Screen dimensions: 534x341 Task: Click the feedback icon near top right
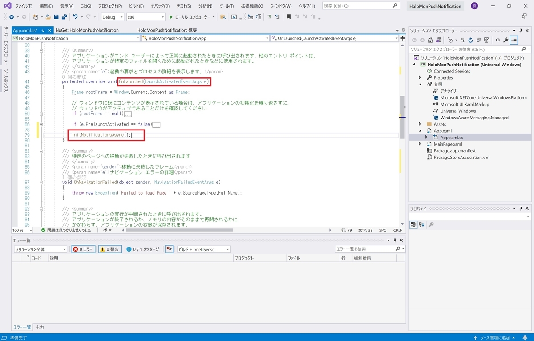pyautogui.click(x=524, y=16)
